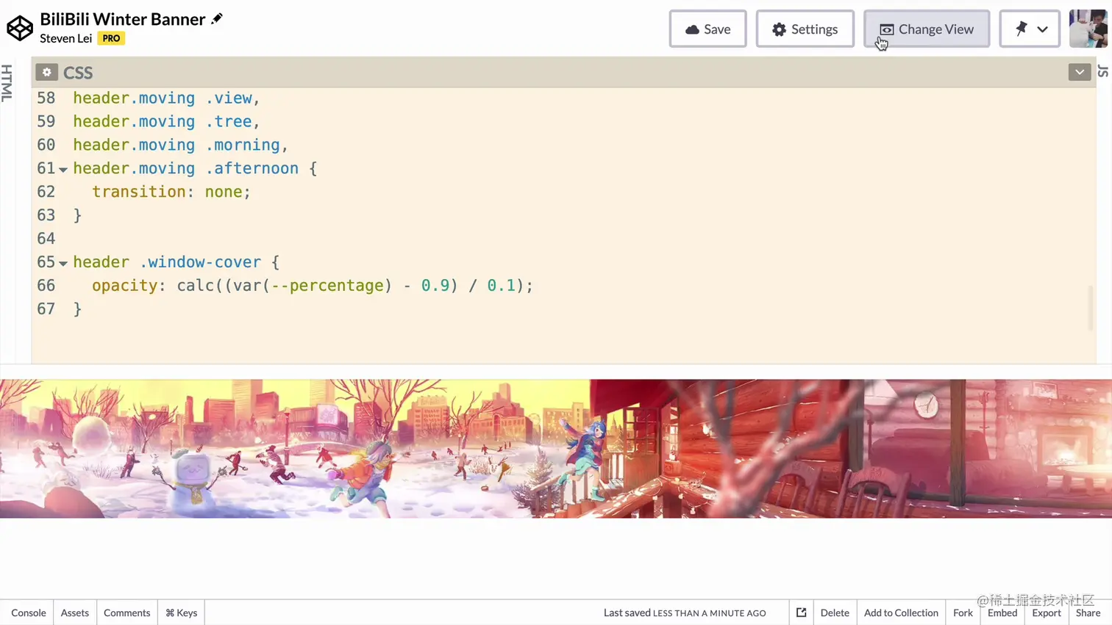
Task: Open the Console panel
Action: (x=29, y=613)
